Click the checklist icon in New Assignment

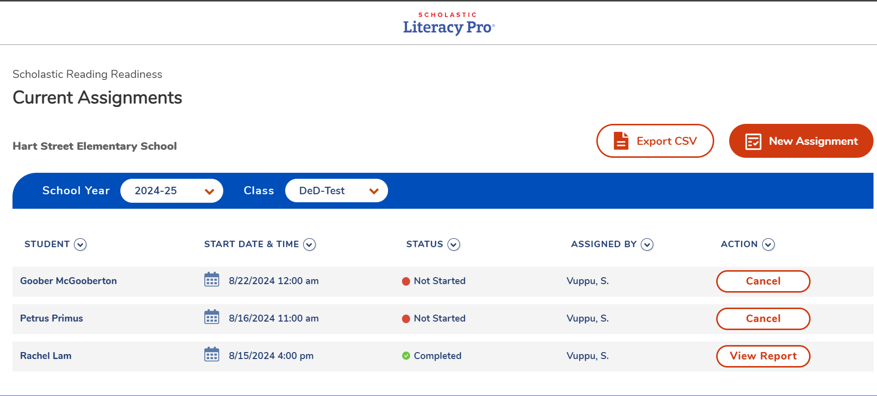(x=753, y=141)
